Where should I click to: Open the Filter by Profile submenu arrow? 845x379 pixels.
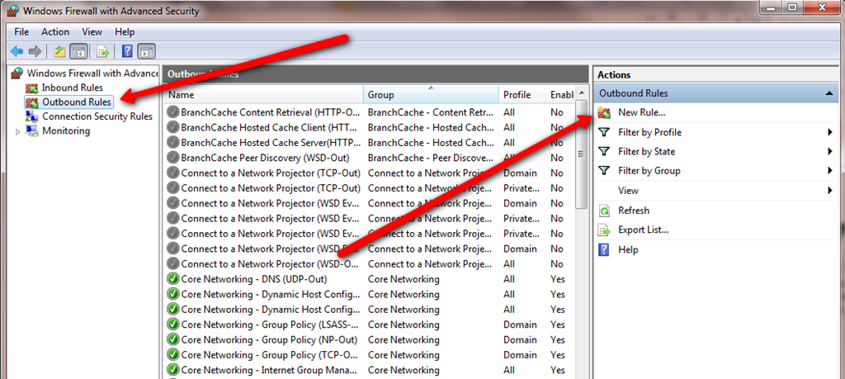[x=830, y=133]
